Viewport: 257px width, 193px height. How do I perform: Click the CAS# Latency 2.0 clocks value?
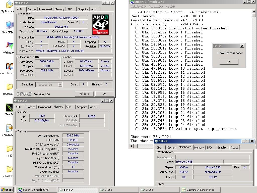[73, 144]
